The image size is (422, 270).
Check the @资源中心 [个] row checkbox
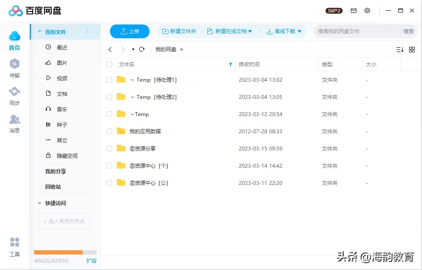click(109, 166)
